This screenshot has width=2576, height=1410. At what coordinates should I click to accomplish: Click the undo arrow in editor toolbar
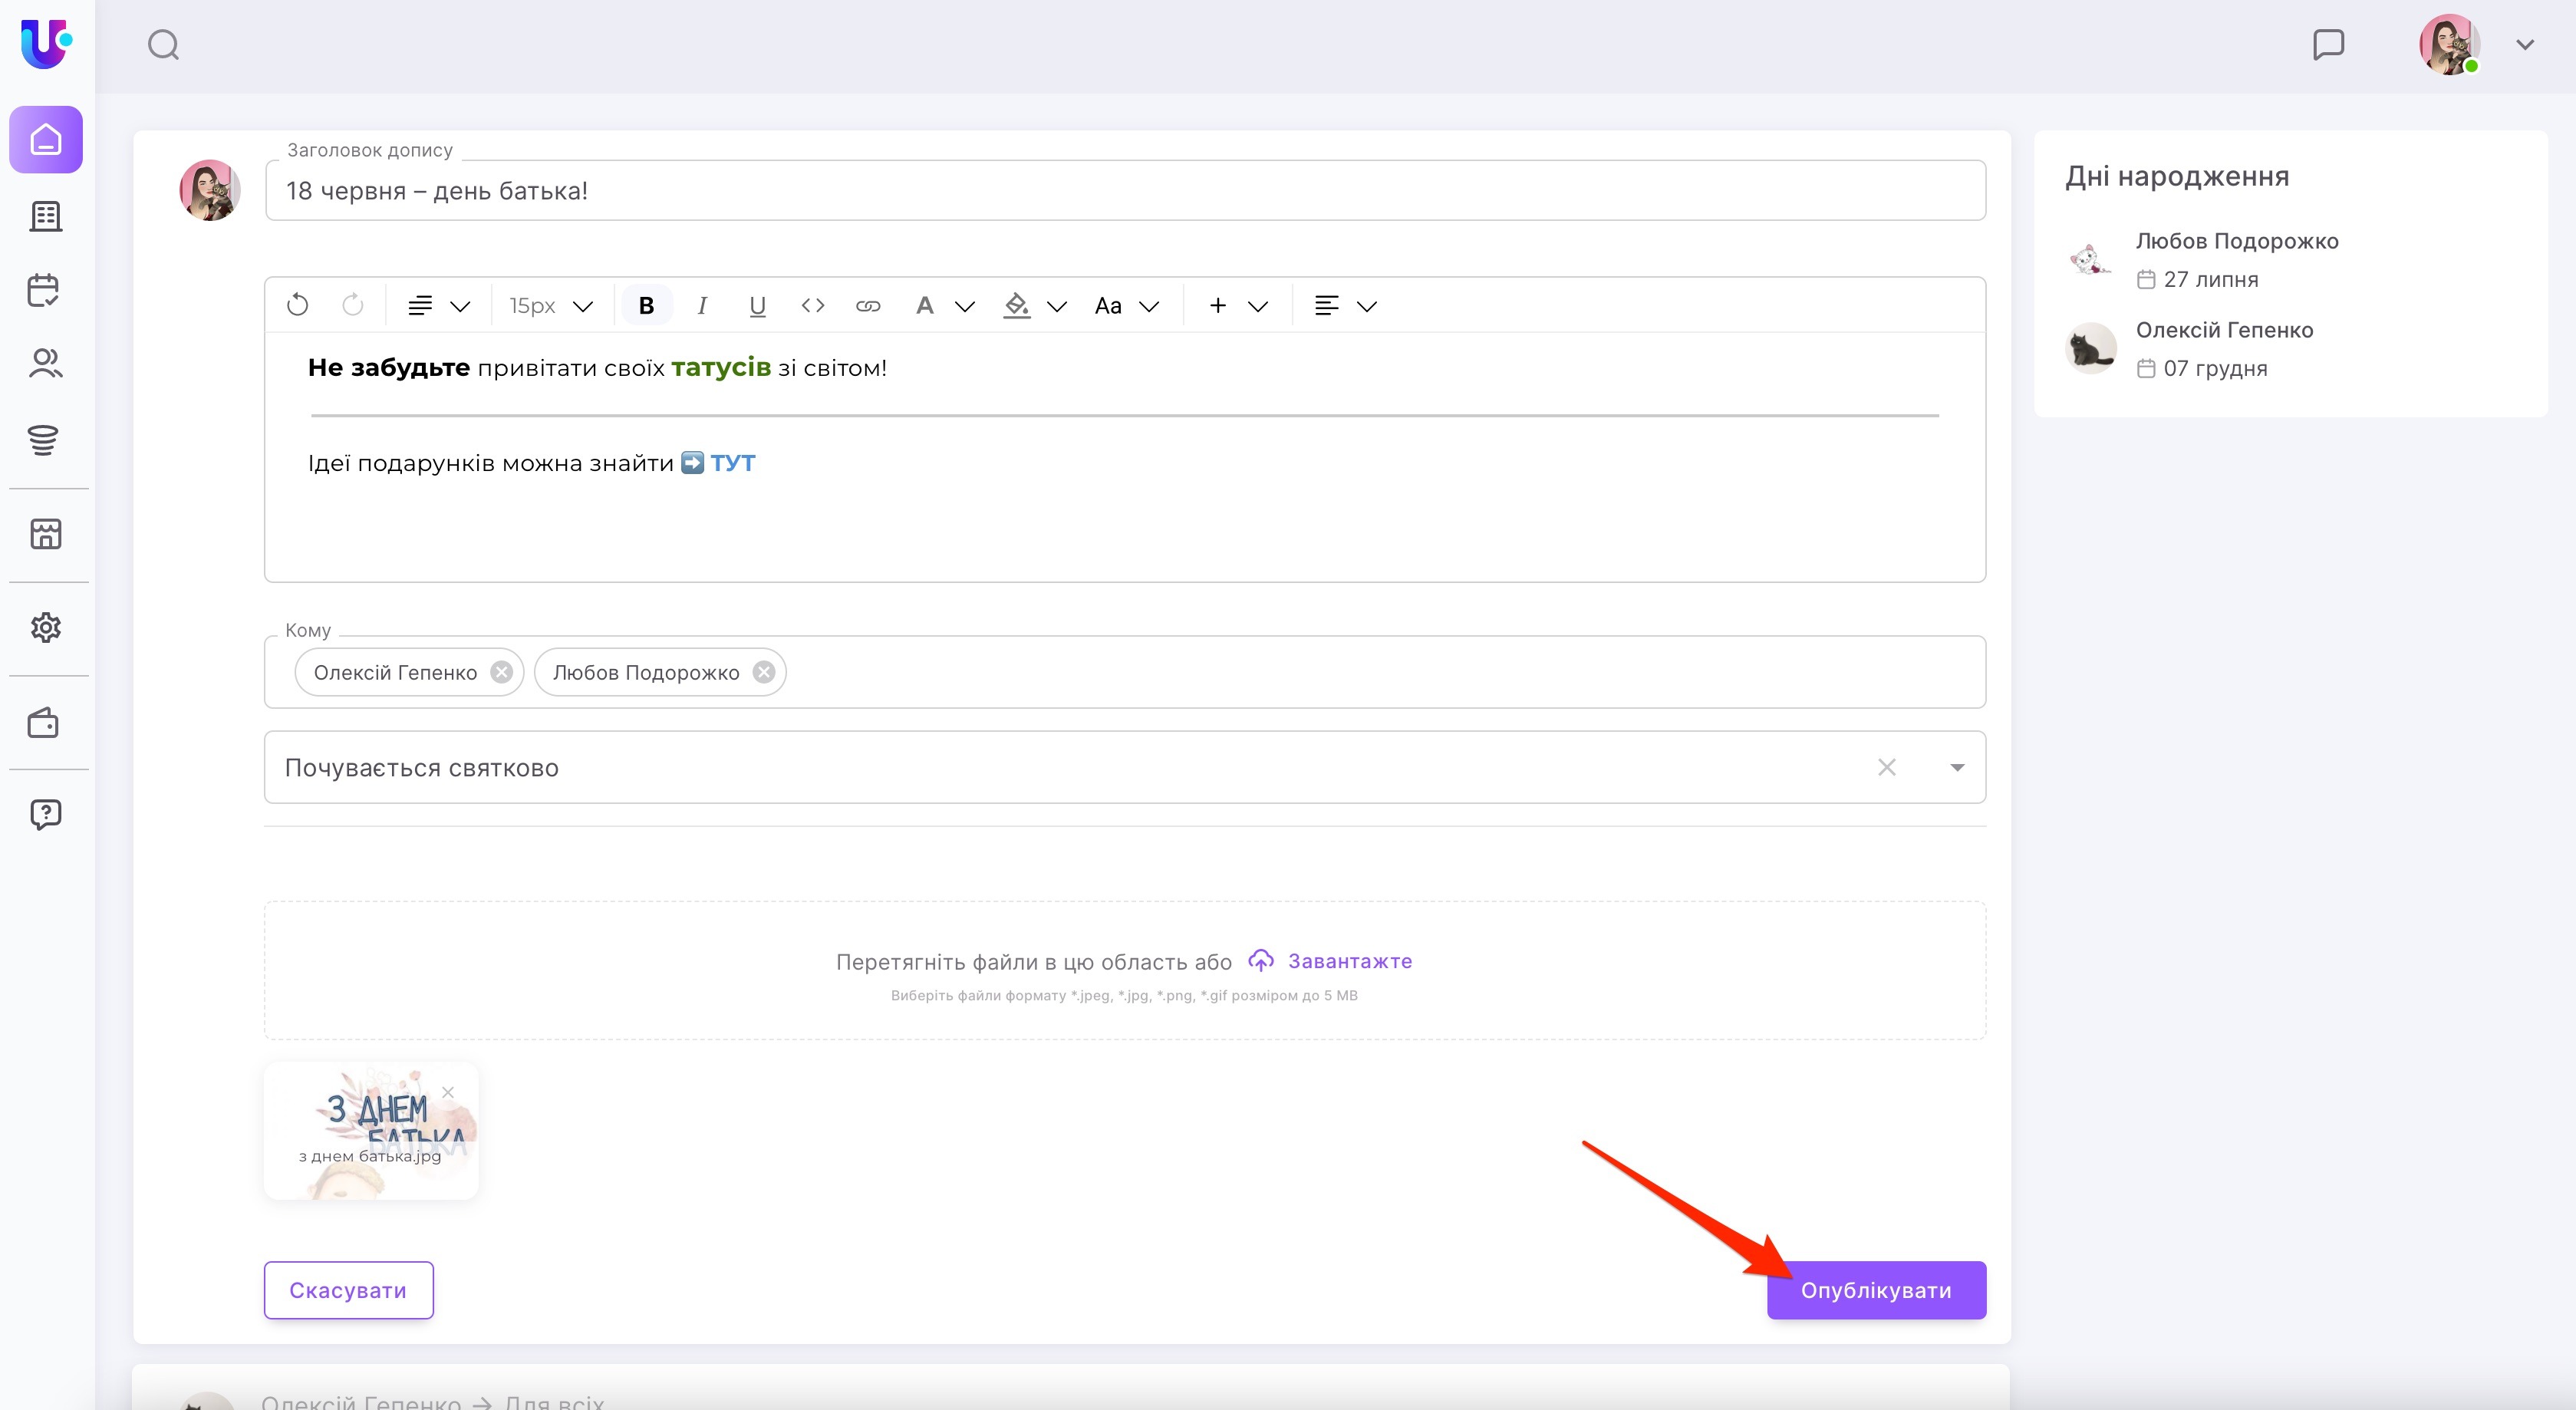coord(297,305)
